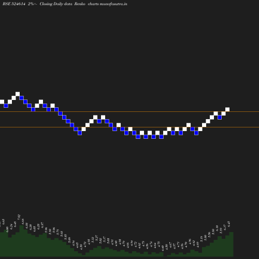Click the lower orange horizontal level line
The image size is (259, 259).
click(x=129, y=127)
